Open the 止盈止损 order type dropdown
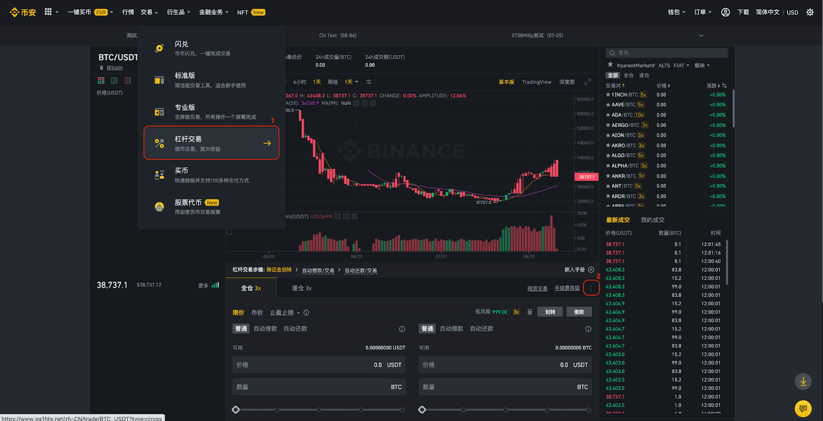The height and width of the screenshot is (421, 823). coord(284,313)
